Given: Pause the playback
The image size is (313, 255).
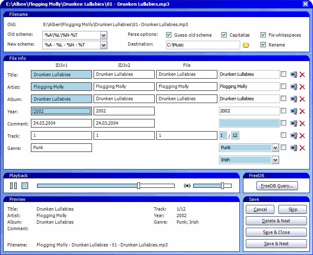Looking at the screenshot, I should (x=13, y=186).
